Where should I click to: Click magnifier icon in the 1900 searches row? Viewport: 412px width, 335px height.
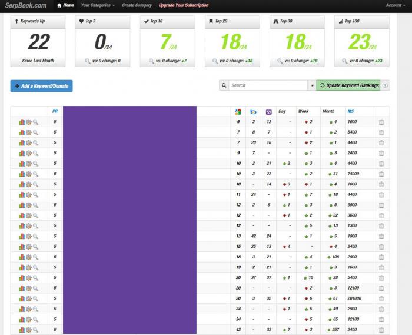point(35,236)
